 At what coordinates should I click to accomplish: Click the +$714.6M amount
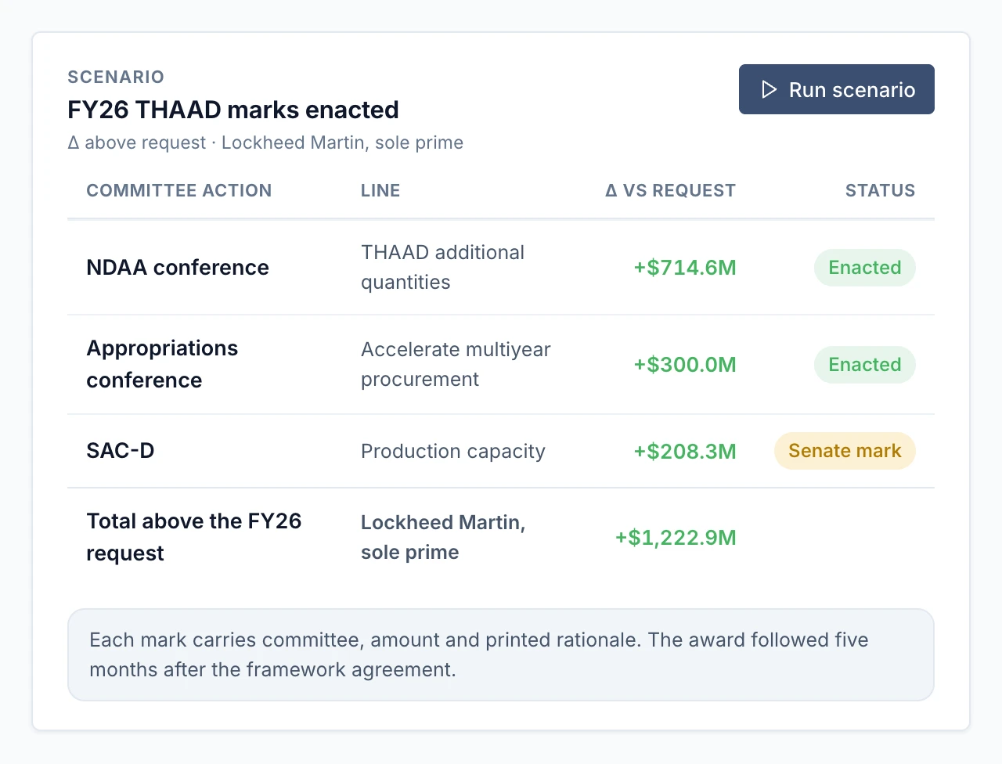pyautogui.click(x=685, y=268)
